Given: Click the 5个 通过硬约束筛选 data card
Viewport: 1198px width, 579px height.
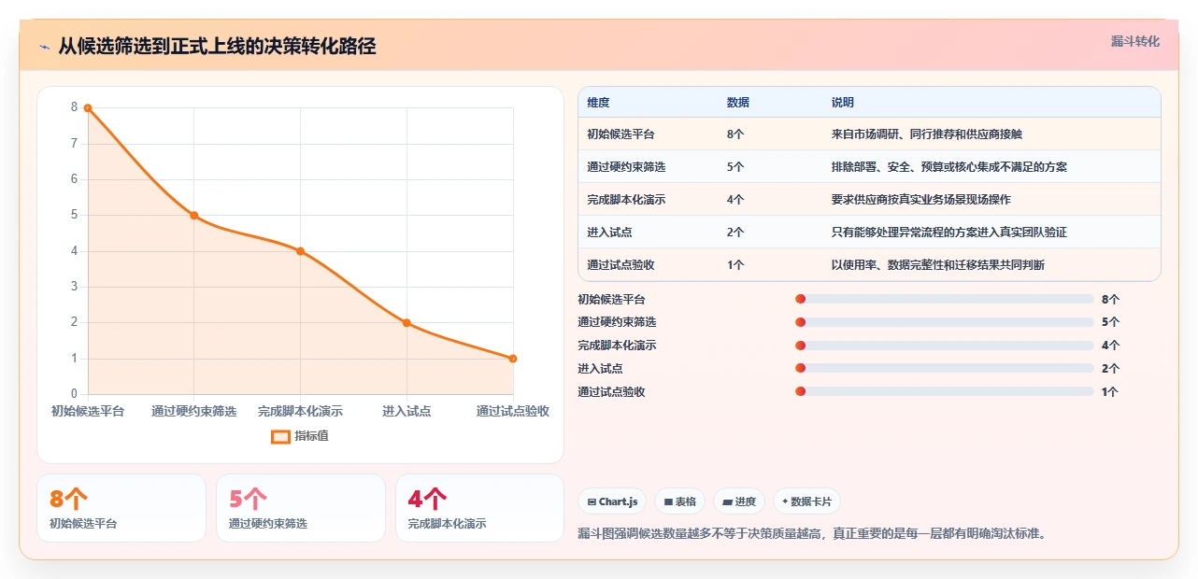Looking at the screenshot, I should 301,508.
